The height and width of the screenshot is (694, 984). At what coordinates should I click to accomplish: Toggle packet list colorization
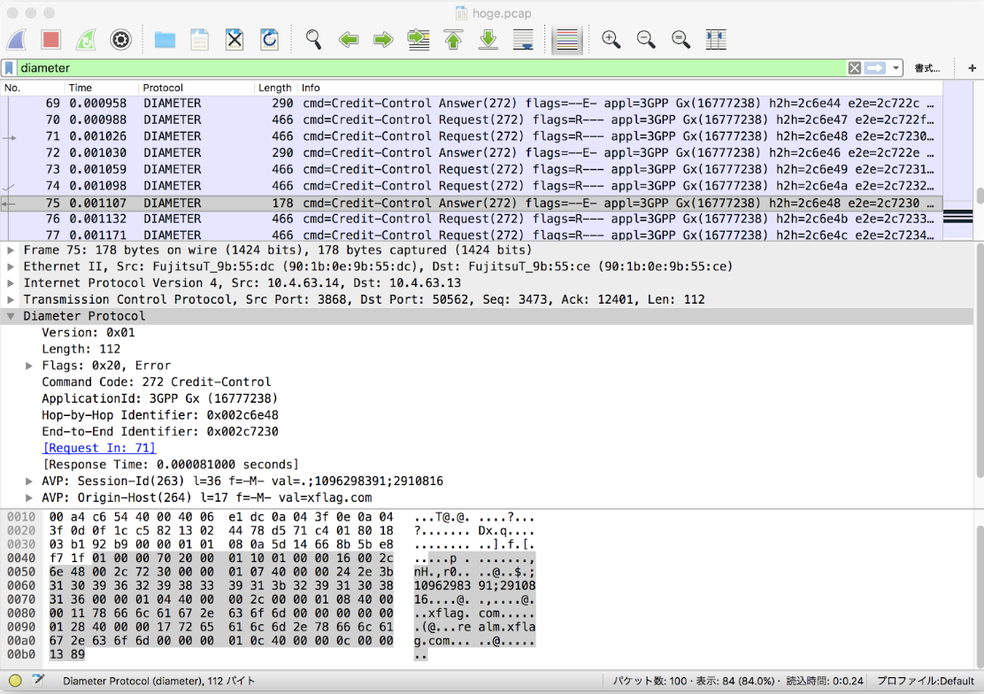tap(566, 40)
